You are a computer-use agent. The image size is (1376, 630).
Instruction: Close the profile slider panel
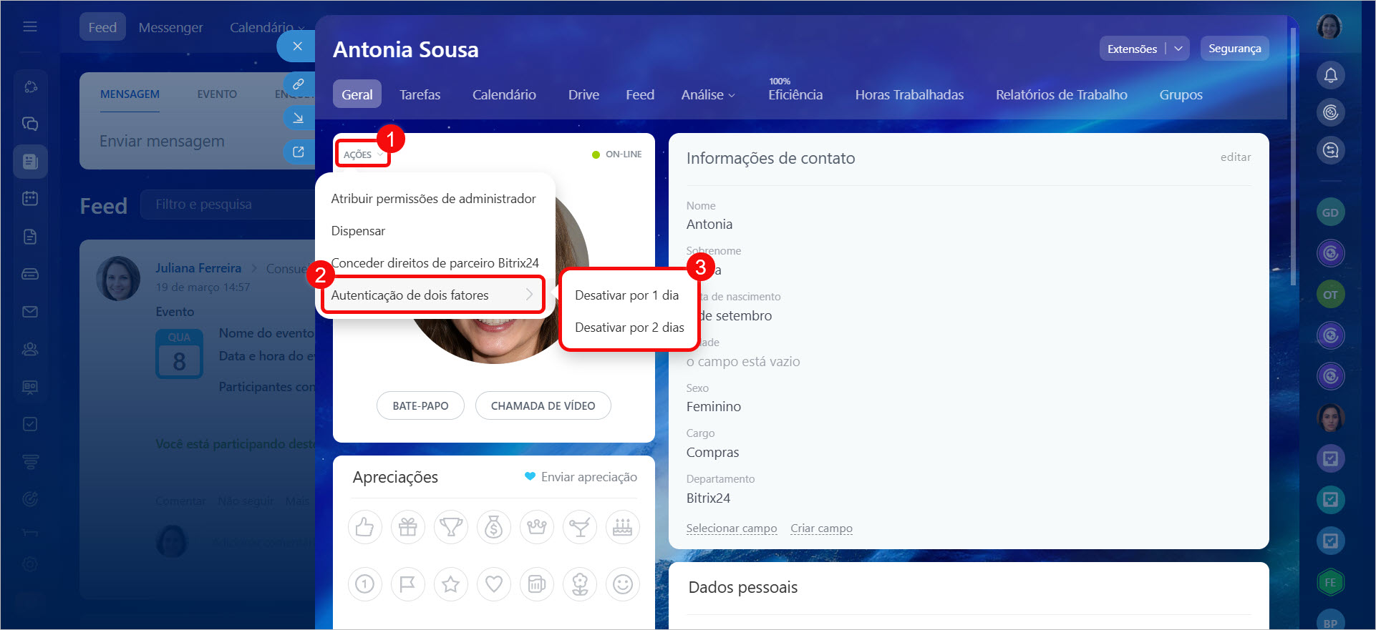pos(297,46)
